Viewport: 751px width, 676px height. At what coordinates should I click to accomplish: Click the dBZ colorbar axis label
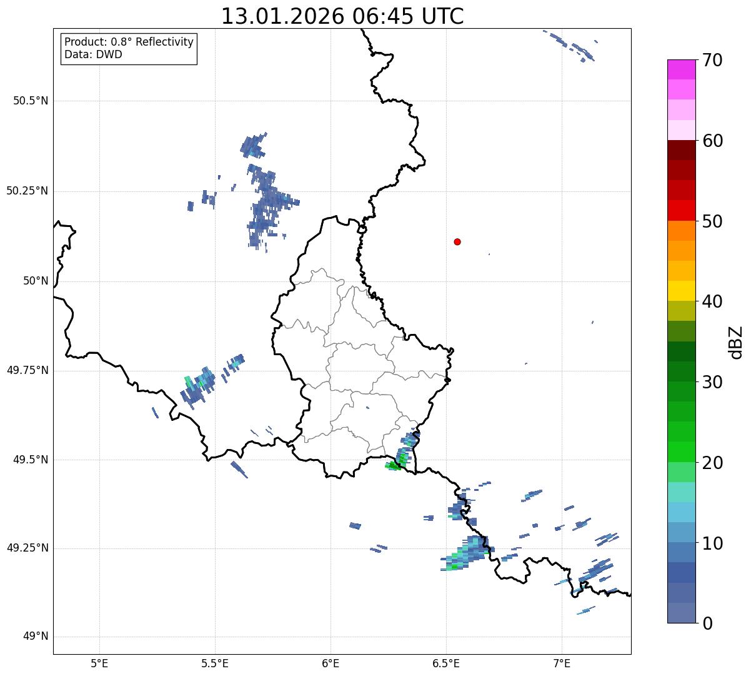(736, 342)
